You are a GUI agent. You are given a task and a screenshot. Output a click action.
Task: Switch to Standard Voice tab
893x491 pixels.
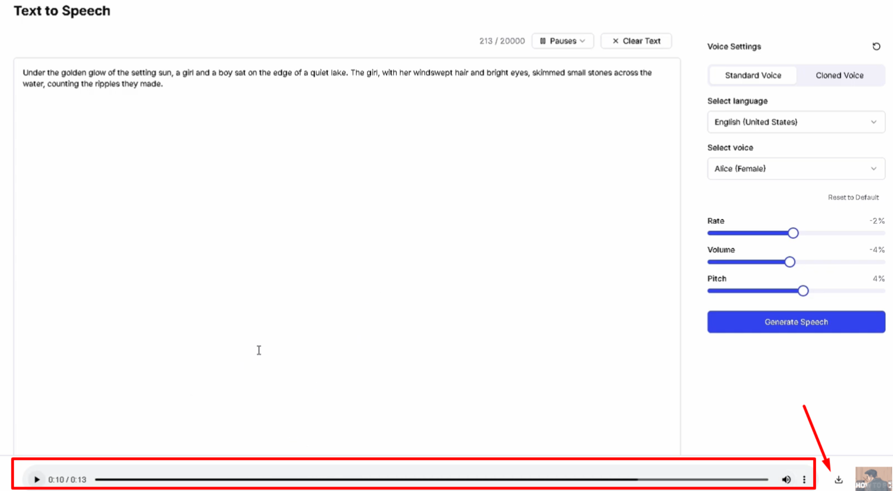(753, 75)
